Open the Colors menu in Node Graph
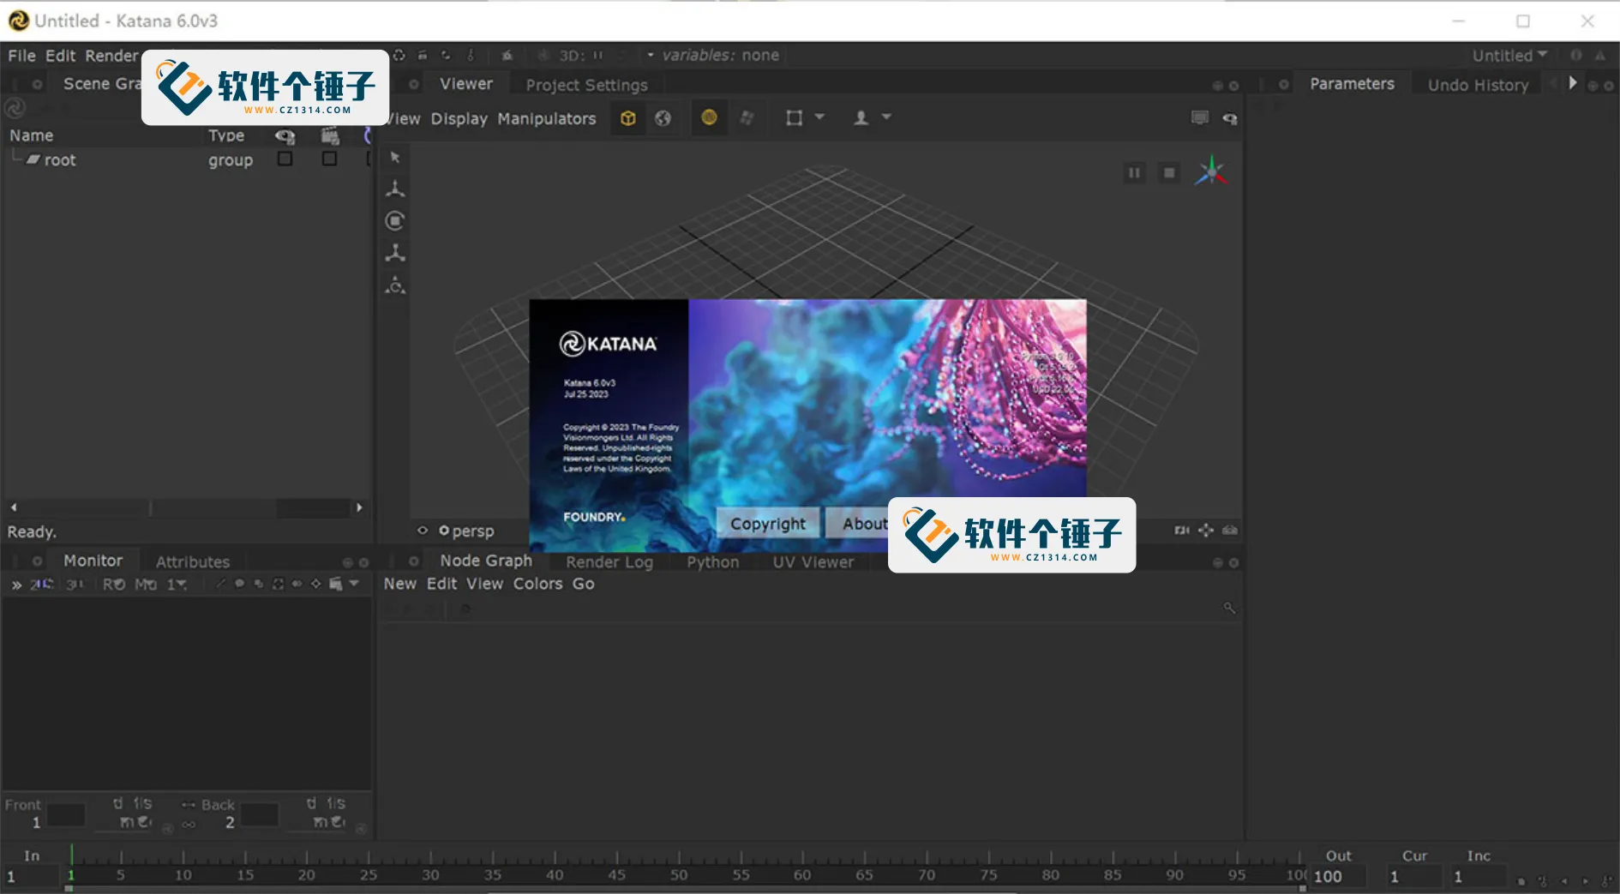 (x=537, y=584)
